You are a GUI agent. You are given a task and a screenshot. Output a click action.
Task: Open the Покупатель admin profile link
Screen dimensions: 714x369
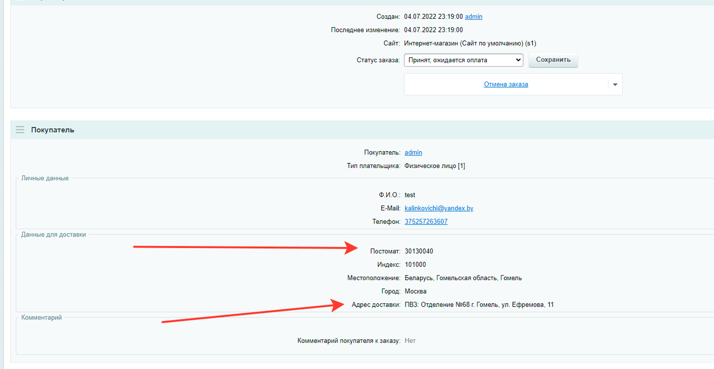click(x=413, y=152)
